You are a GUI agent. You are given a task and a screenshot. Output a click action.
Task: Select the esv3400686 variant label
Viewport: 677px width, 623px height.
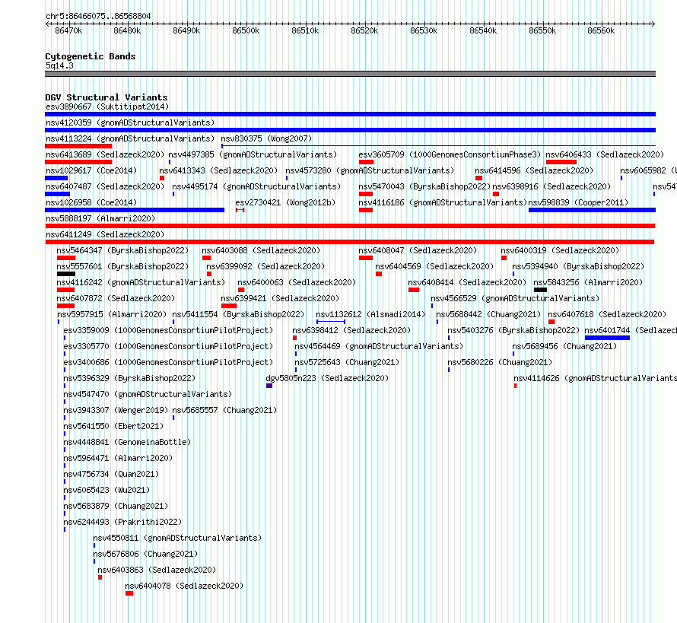(168, 362)
